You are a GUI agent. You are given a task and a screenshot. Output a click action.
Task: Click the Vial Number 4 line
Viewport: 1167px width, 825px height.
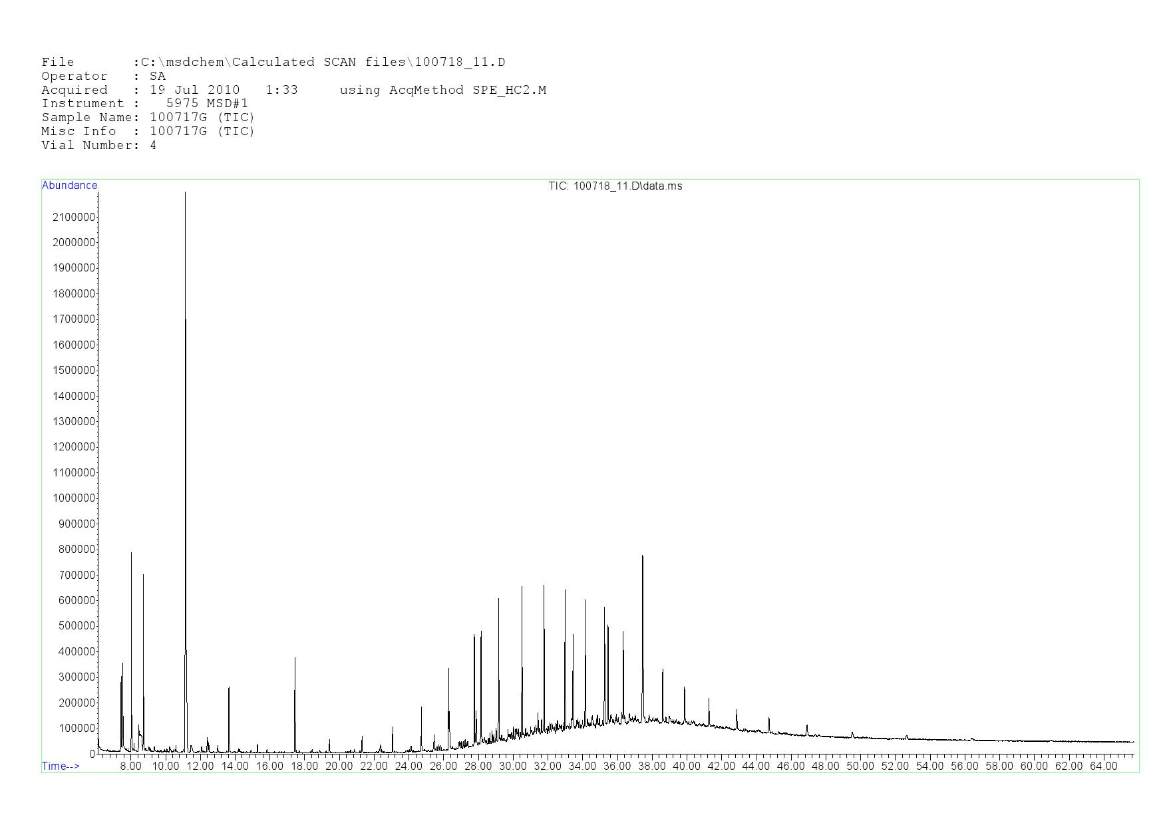pos(98,145)
